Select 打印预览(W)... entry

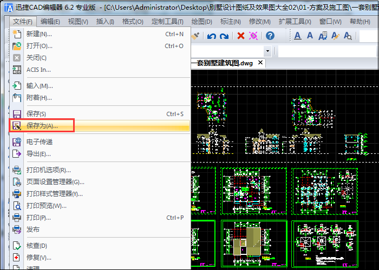click(100, 206)
